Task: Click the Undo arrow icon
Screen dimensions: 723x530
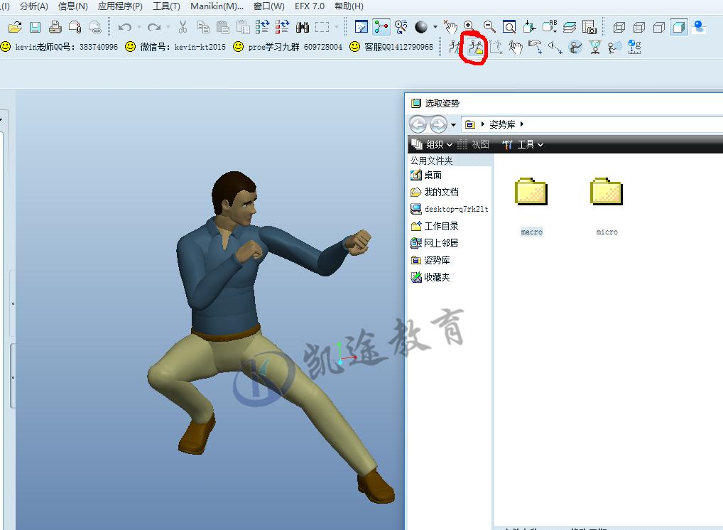Action: (124, 26)
